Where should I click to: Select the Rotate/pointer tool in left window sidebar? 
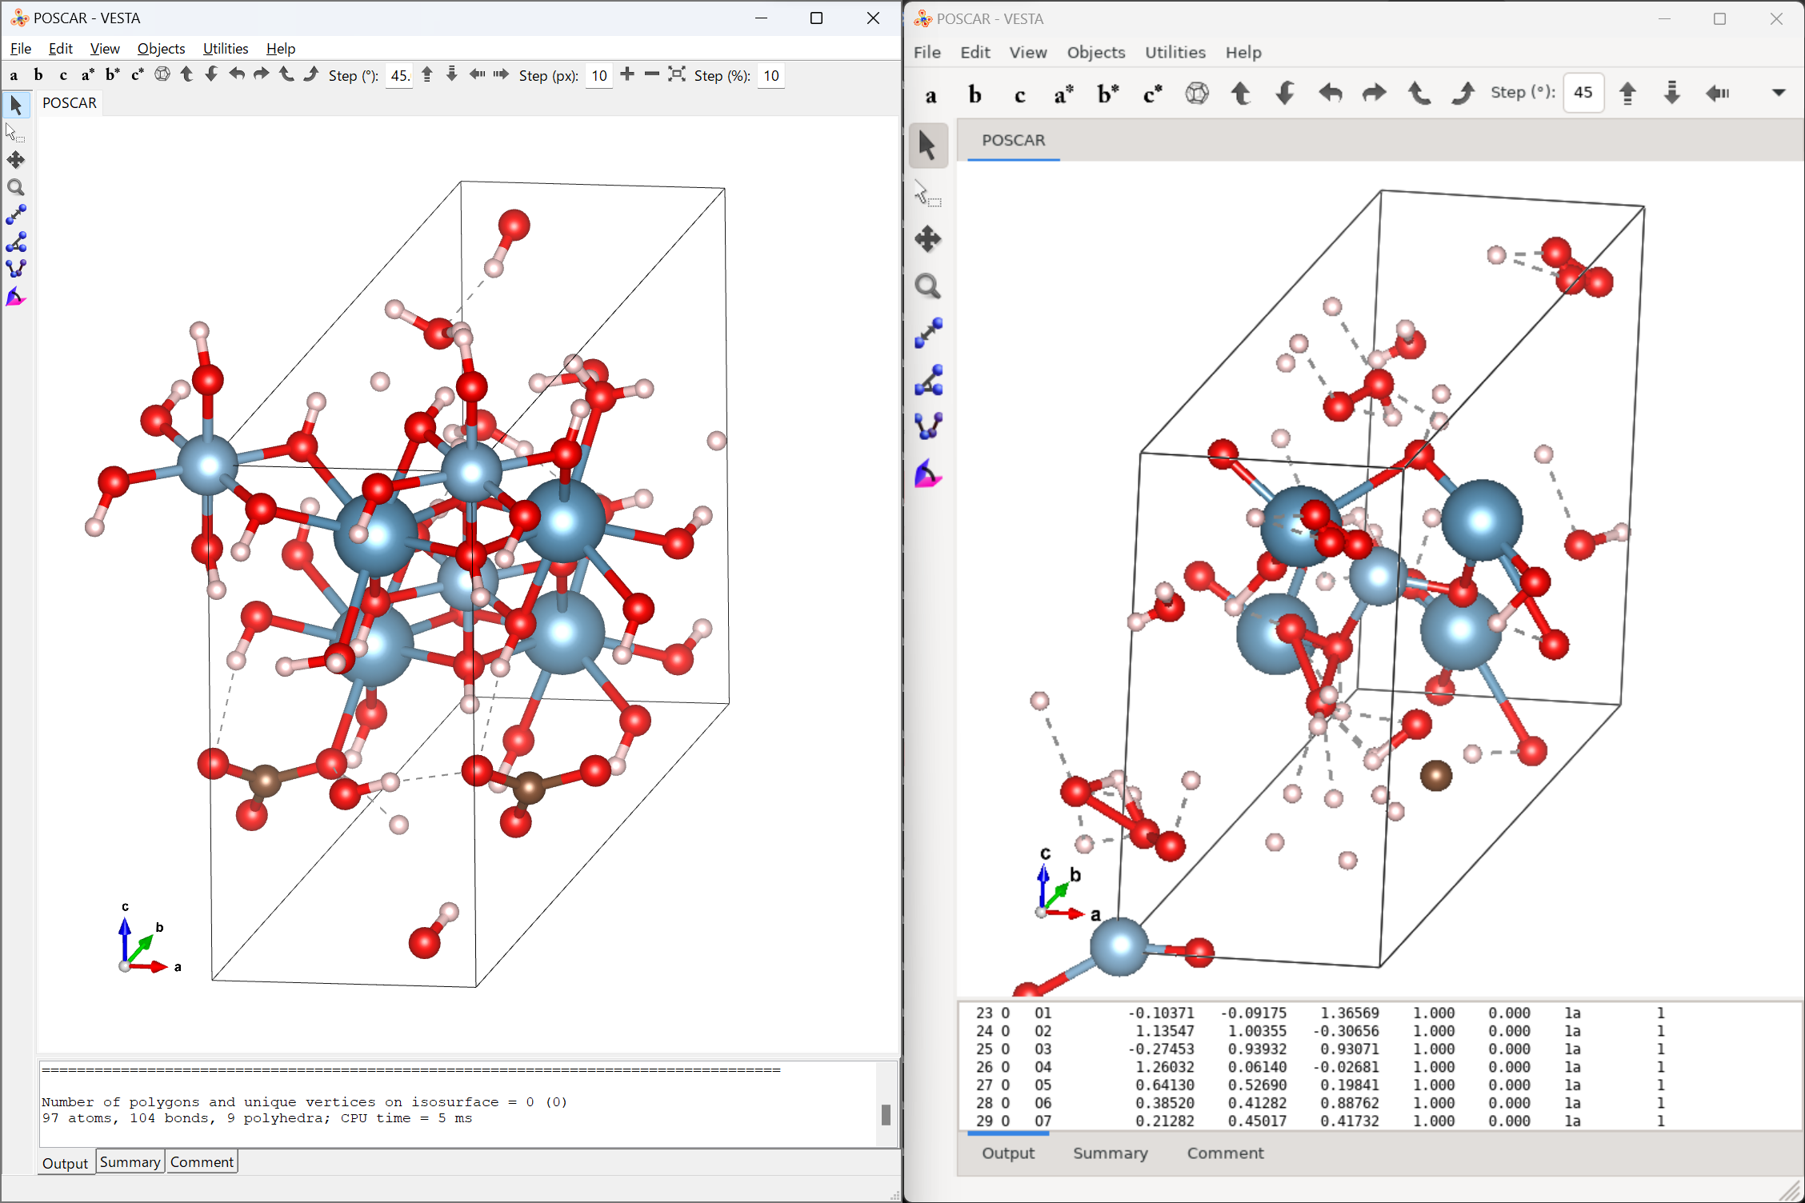pos(16,105)
